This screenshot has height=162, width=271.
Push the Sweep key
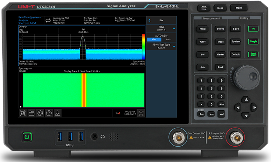tap(220, 29)
